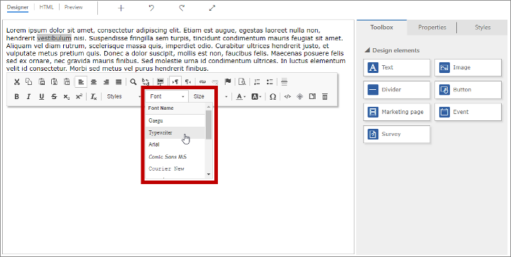Click font list scroll down arrow
511x257 pixels.
(209, 174)
